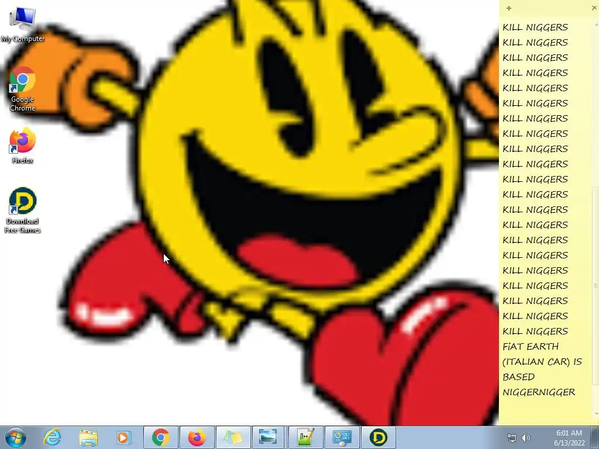Activate the Sticky Notes taskbar button
Screen dimensions: 599x449
233,437
